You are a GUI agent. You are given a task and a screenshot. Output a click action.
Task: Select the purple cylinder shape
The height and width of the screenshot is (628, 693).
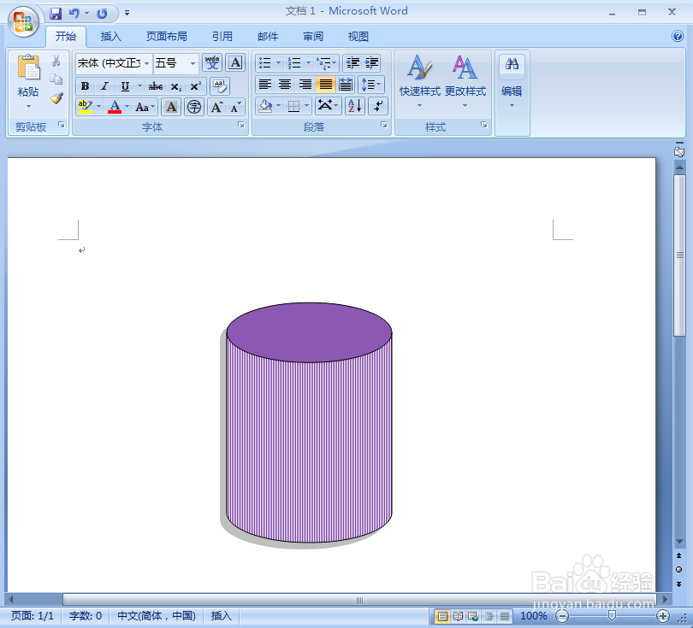(x=309, y=422)
